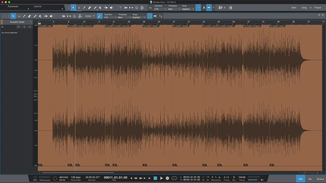Select the Arrow tool in the editor toolbar
This screenshot has height=183, width=326.
pyautogui.click(x=13, y=16)
